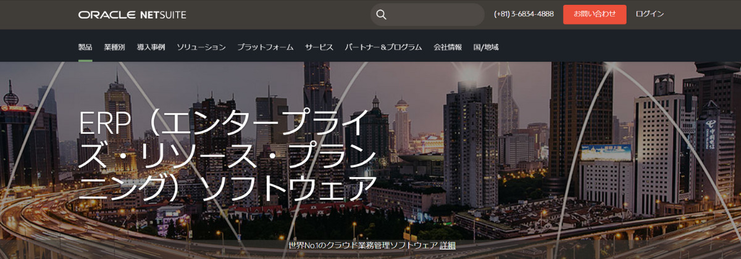Expand the ソリューション navigation menu
741x259 pixels.
coord(201,47)
